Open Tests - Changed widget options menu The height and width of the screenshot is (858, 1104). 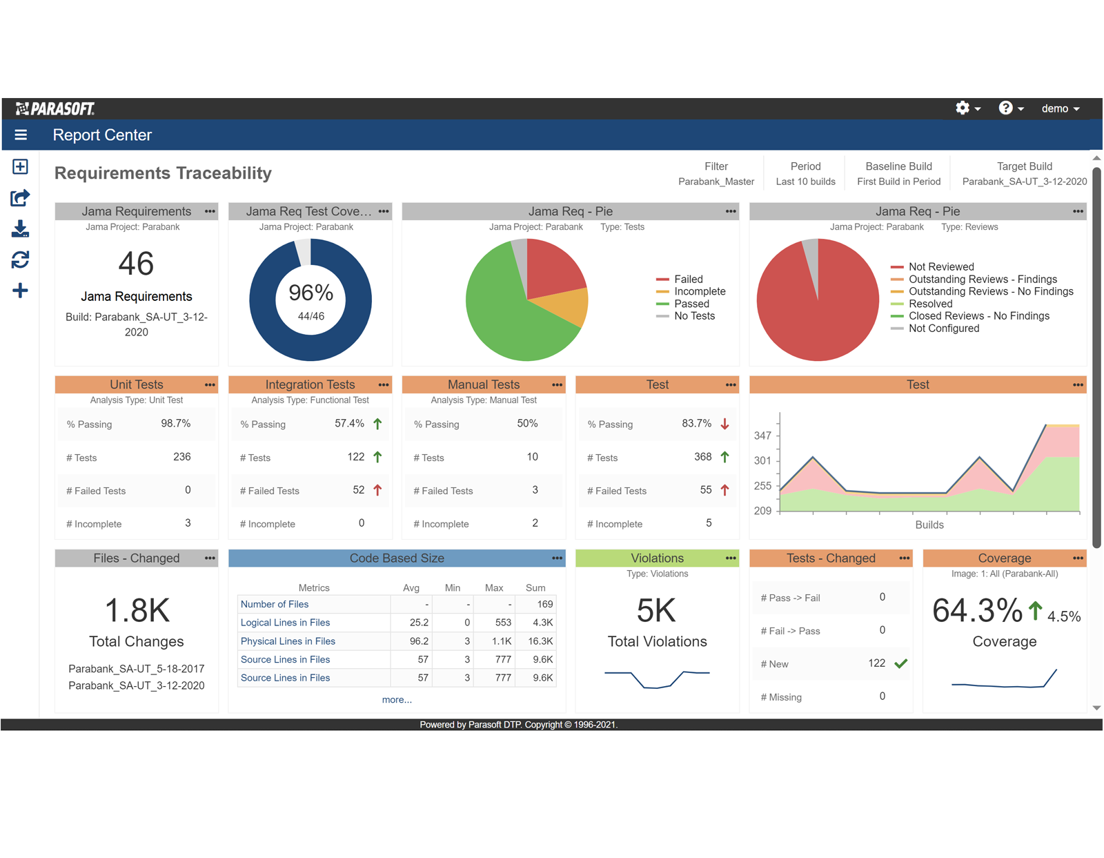pyautogui.click(x=904, y=558)
